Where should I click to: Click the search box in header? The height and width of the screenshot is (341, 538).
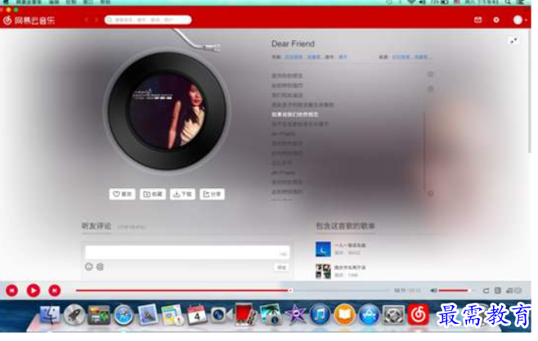tap(148, 20)
